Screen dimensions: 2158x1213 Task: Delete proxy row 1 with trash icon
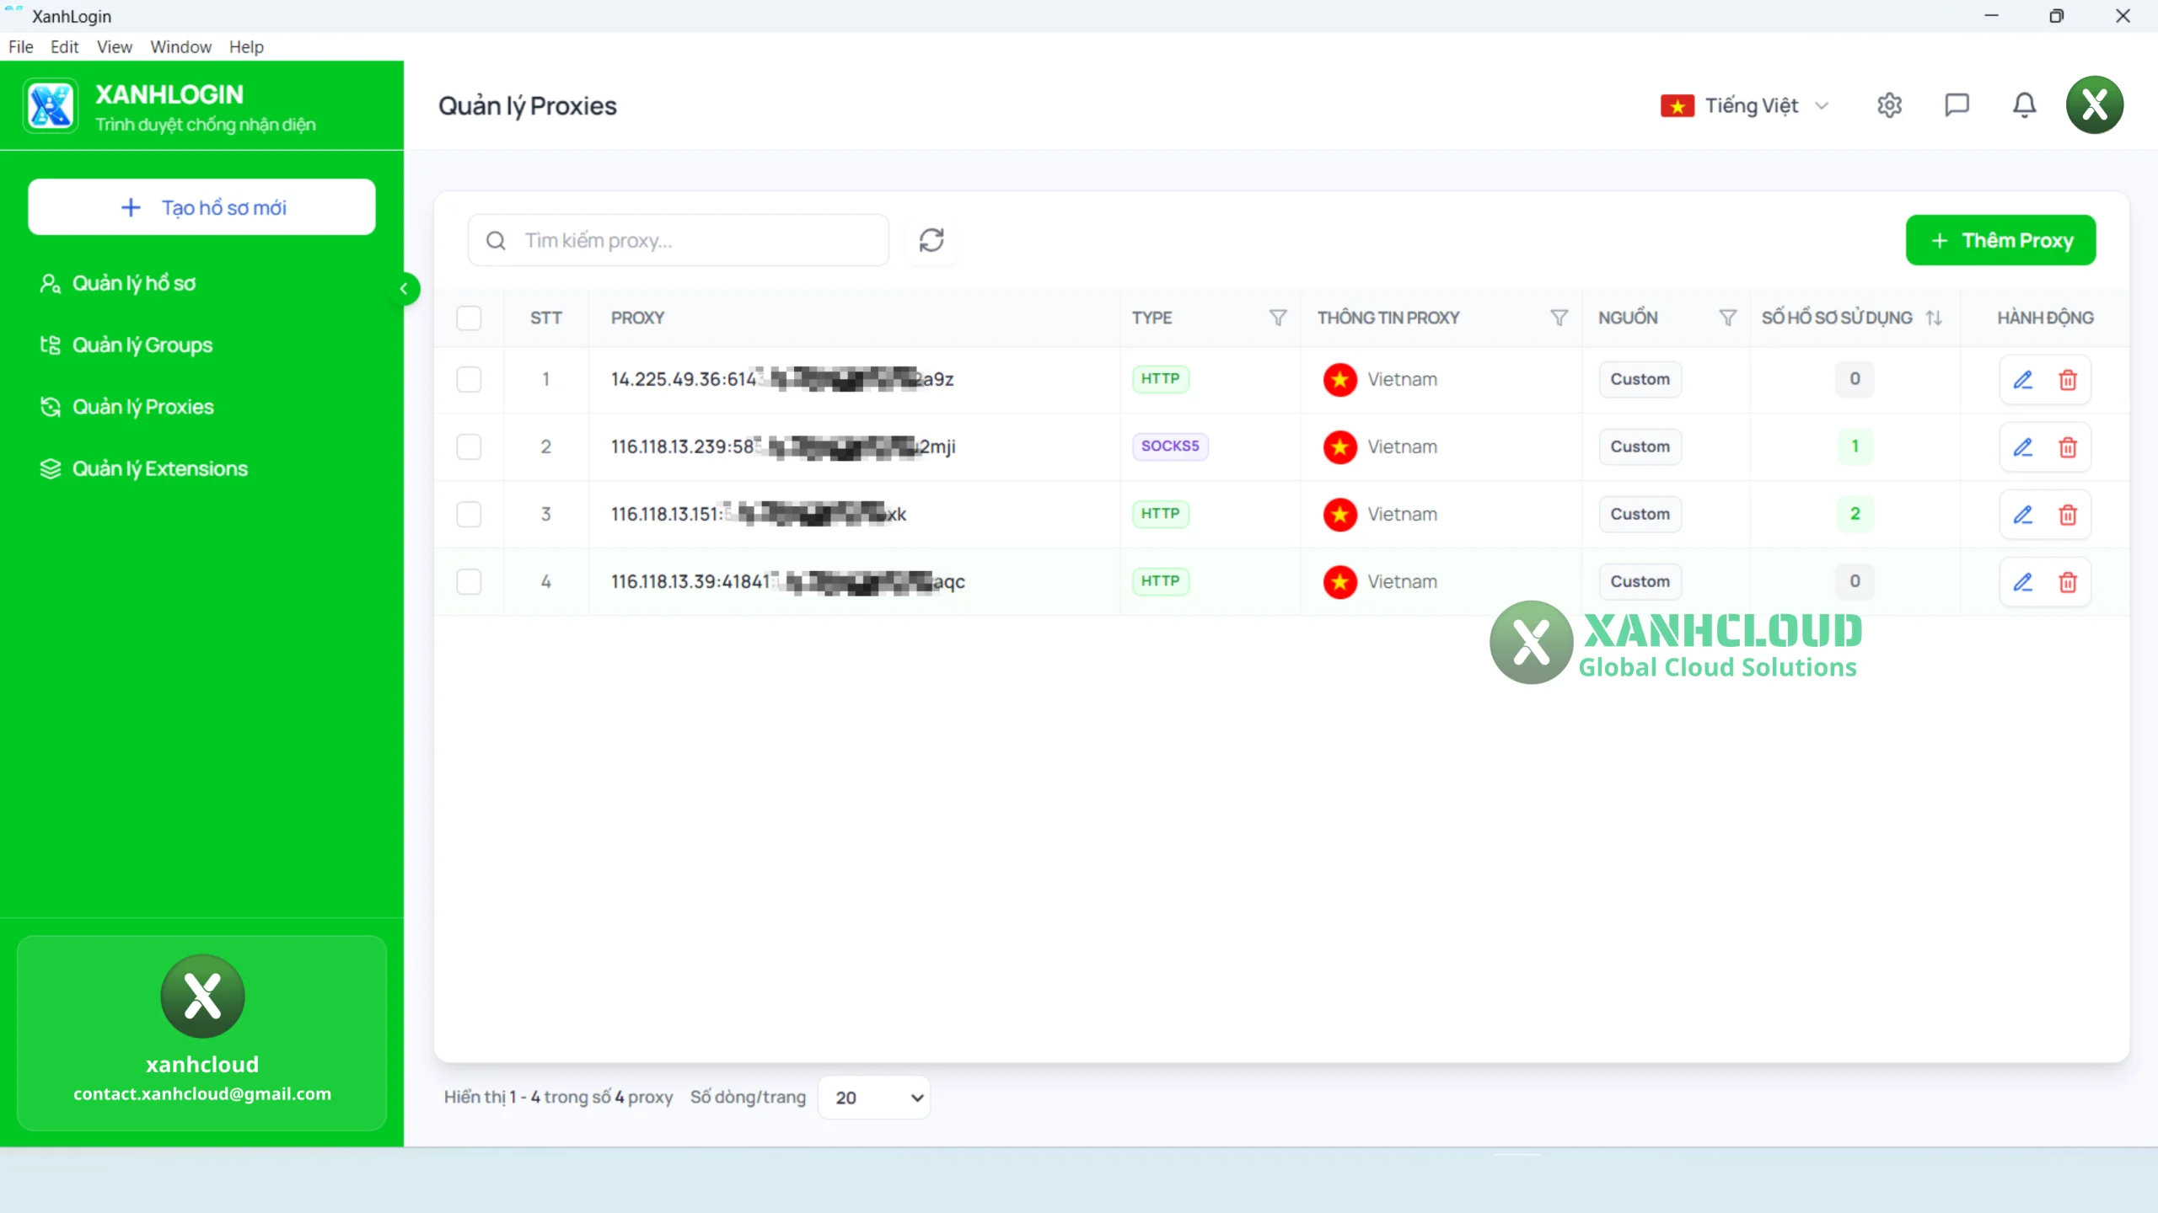tap(2068, 380)
